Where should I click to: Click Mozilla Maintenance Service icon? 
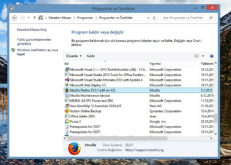(67, 96)
